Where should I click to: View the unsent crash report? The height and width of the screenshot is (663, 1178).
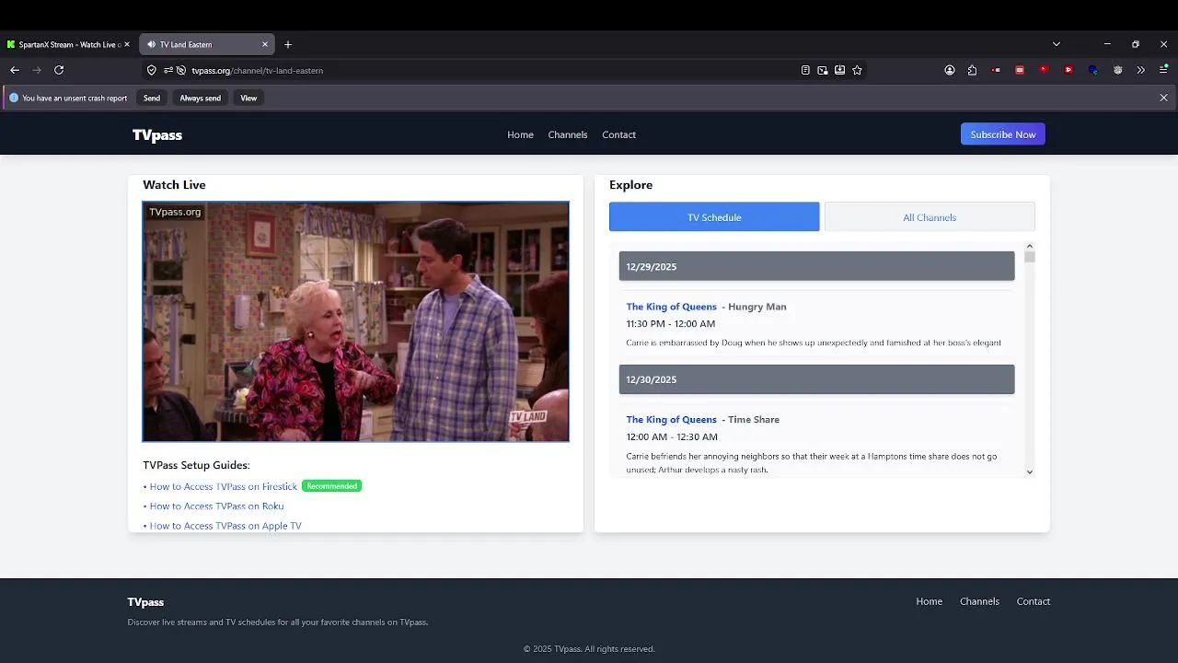pyautogui.click(x=248, y=98)
